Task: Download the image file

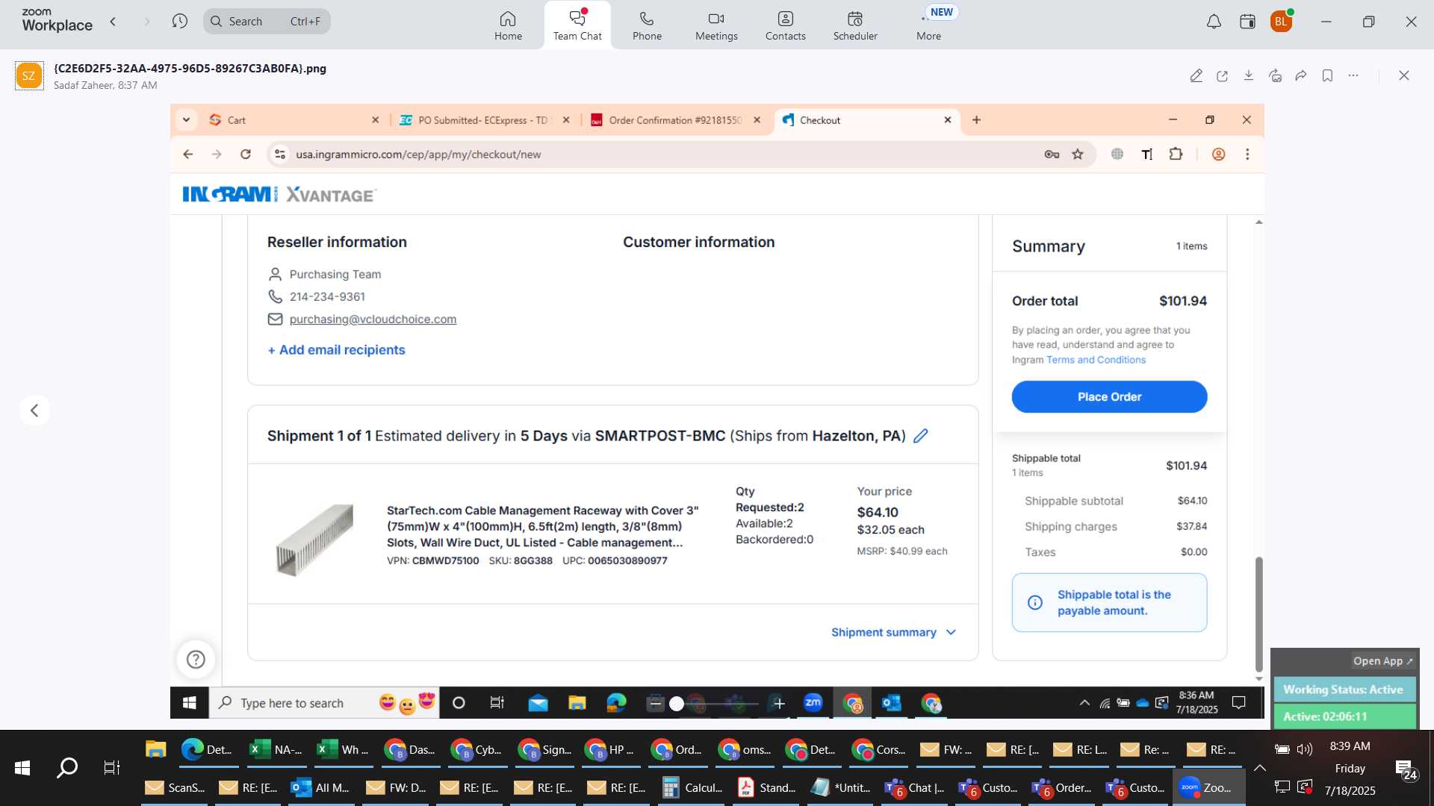Action: pyautogui.click(x=1248, y=75)
